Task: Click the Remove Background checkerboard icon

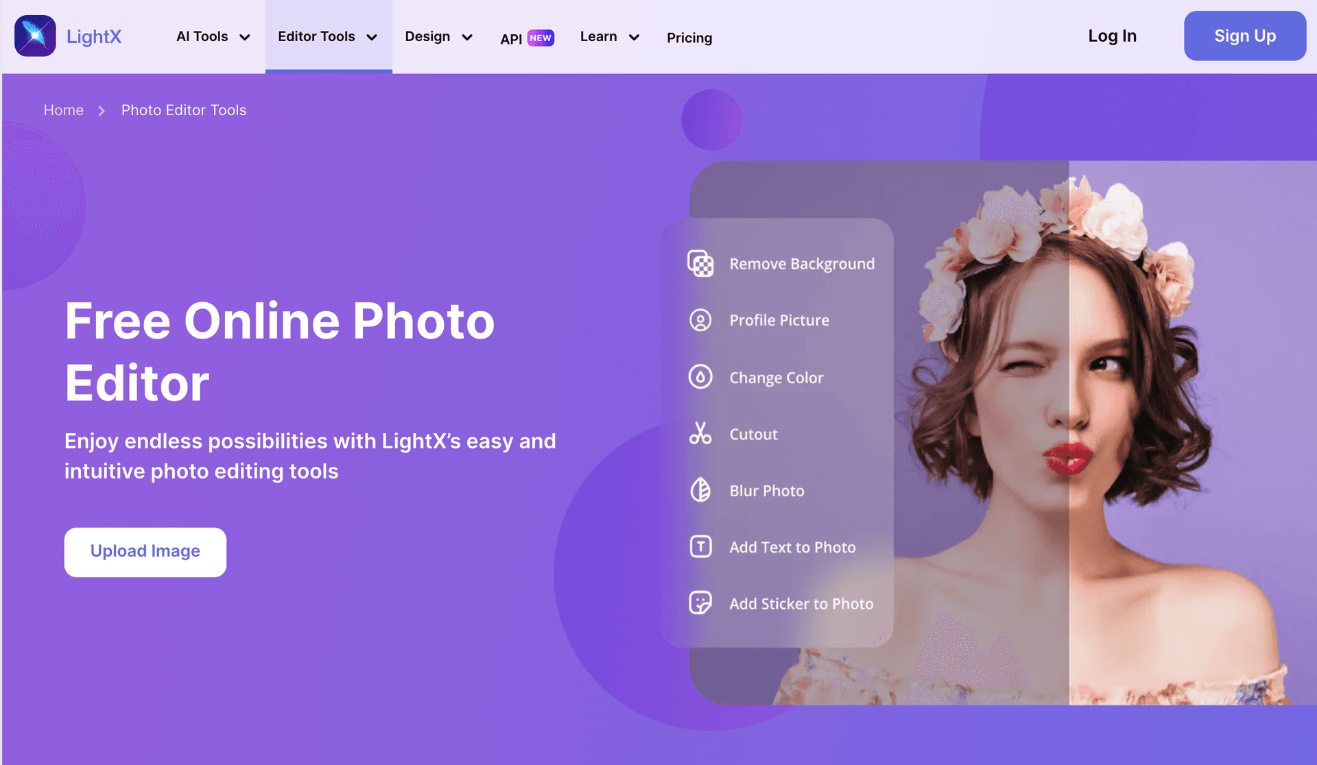Action: (x=700, y=264)
